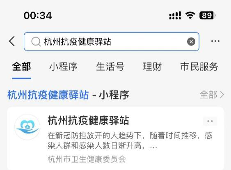Tap the result description starting 在新冠防控放开

130,140
